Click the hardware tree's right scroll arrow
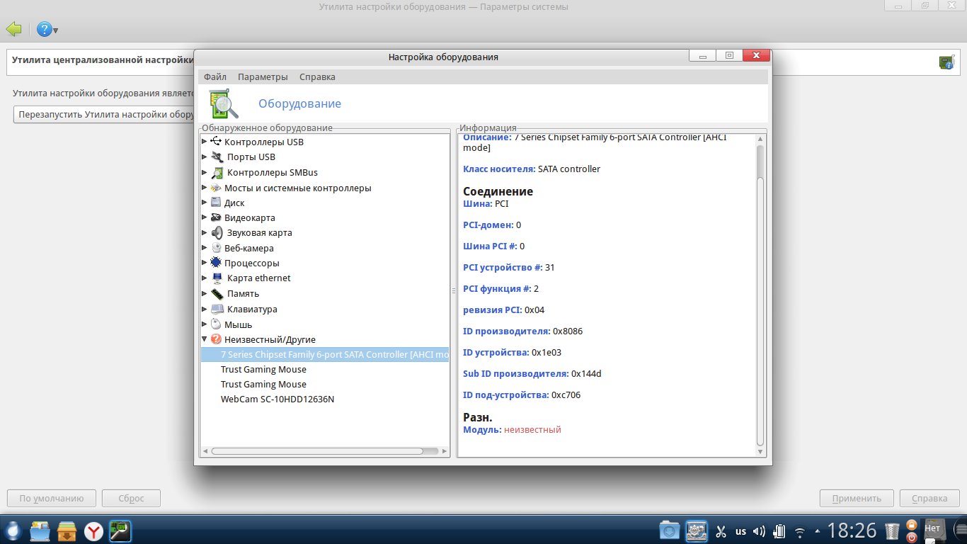The width and height of the screenshot is (967, 544). pyautogui.click(x=444, y=450)
